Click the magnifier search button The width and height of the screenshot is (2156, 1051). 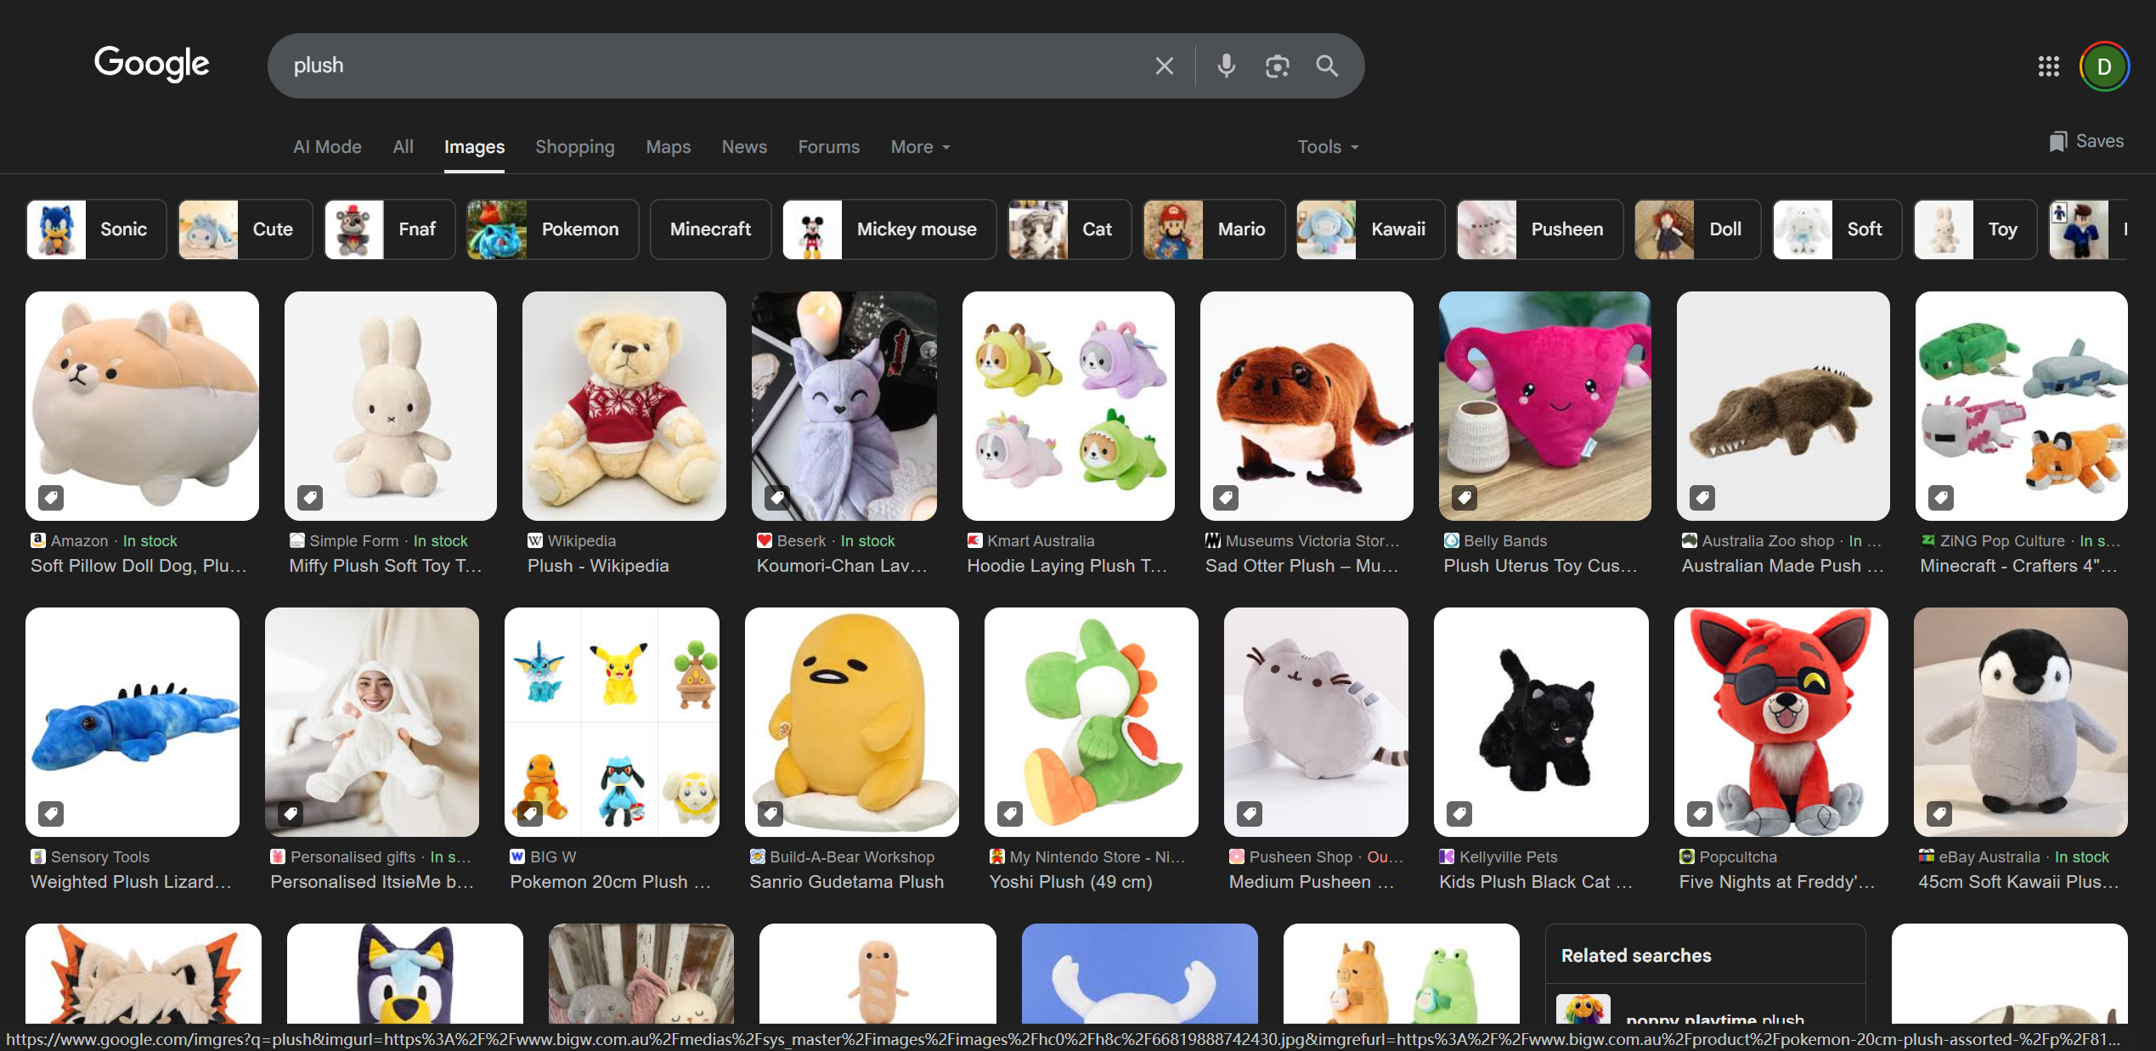pos(1327,65)
